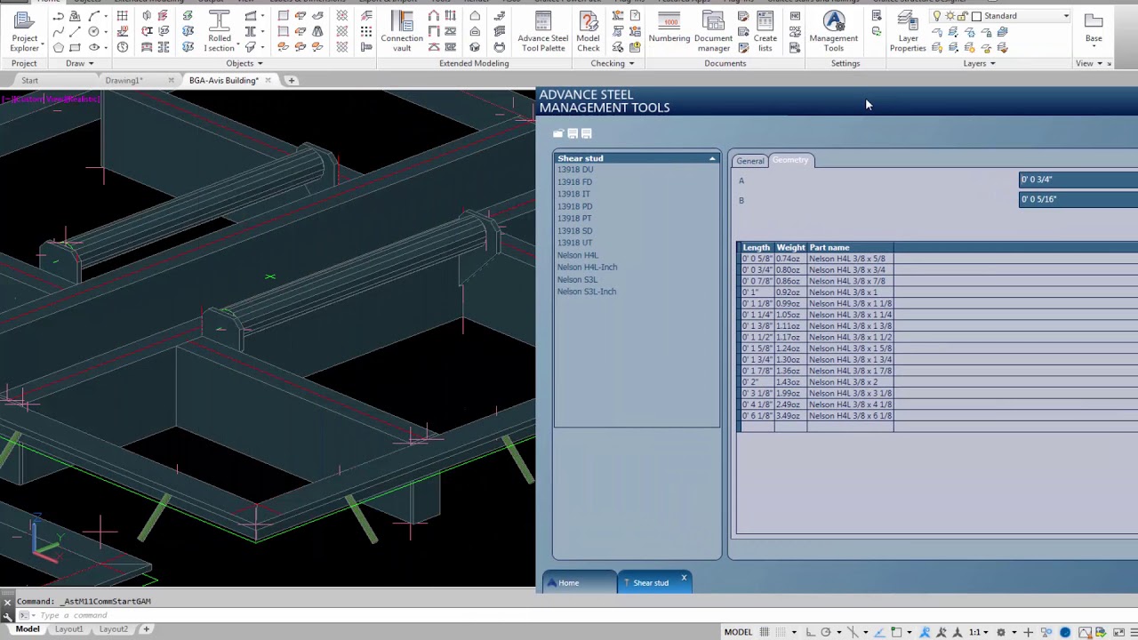Toggle polar tracking in status bar
Screen dimensions: 1138x640
point(826,632)
